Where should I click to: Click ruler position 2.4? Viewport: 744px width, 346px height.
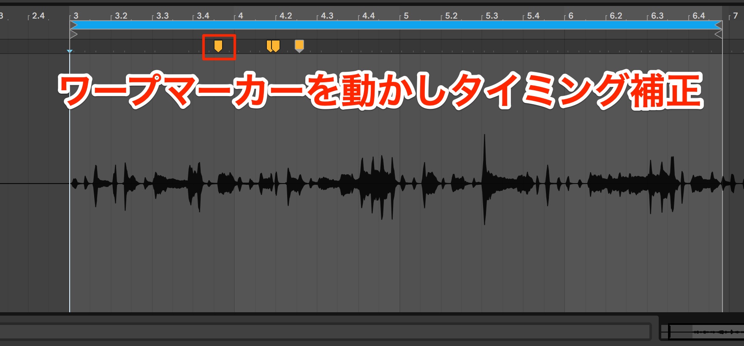coord(38,16)
